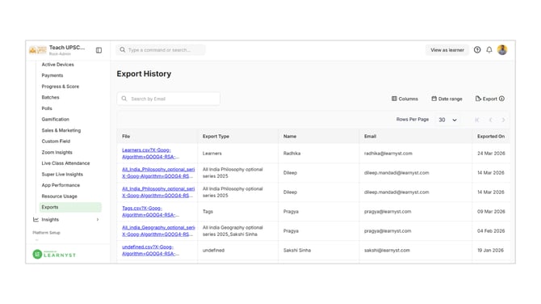This screenshot has height=304, width=541.
Task: Open Resource Usage in sidebar
Action: pyautogui.click(x=59, y=196)
